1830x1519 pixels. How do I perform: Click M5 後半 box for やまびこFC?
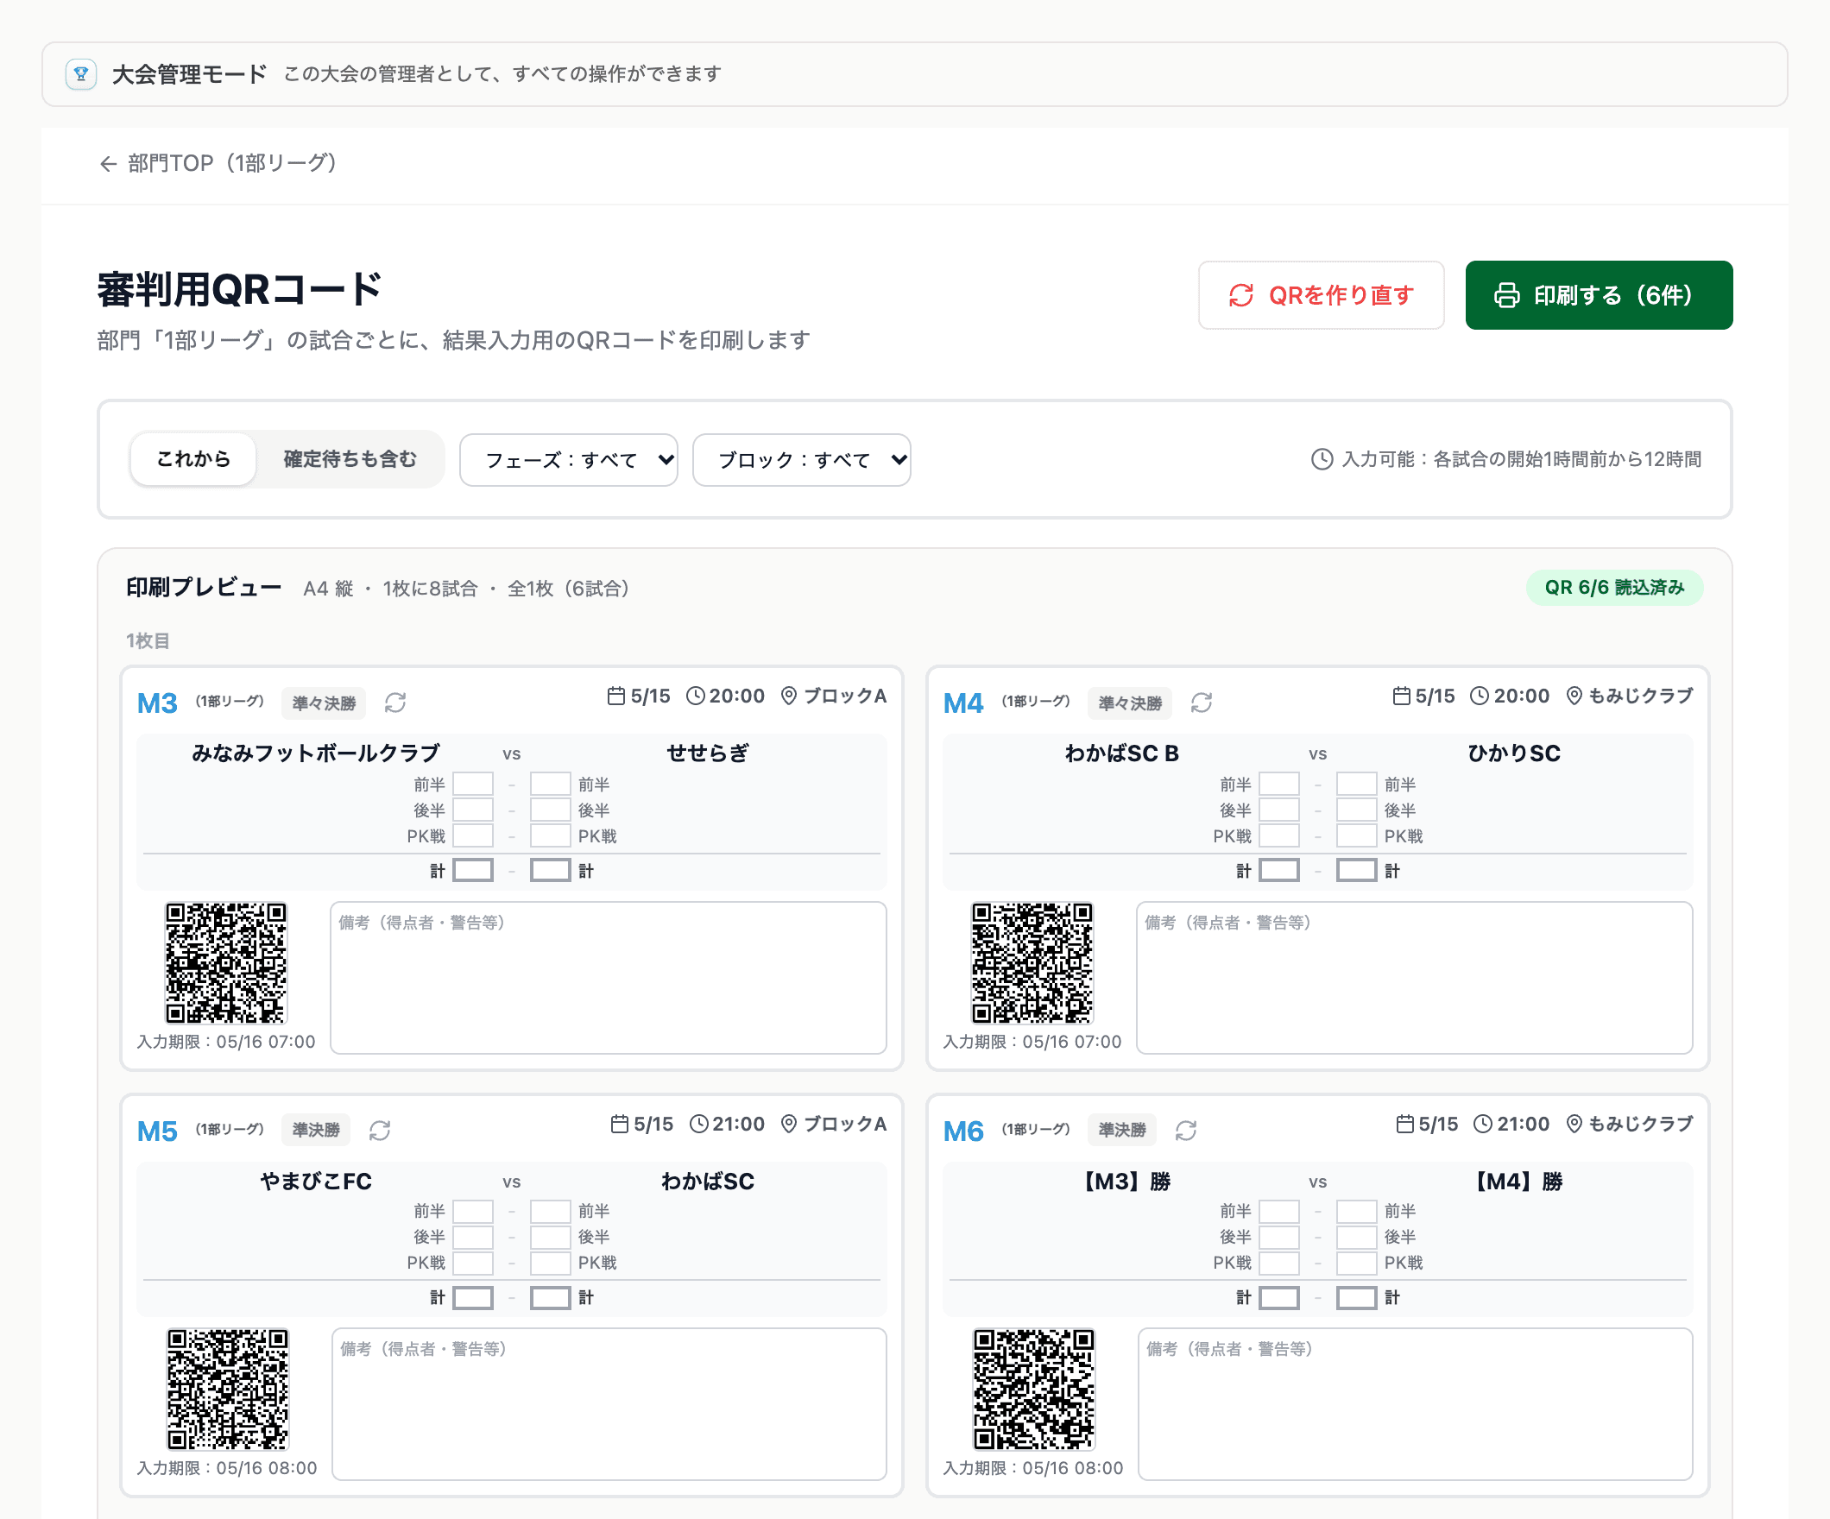(473, 1237)
